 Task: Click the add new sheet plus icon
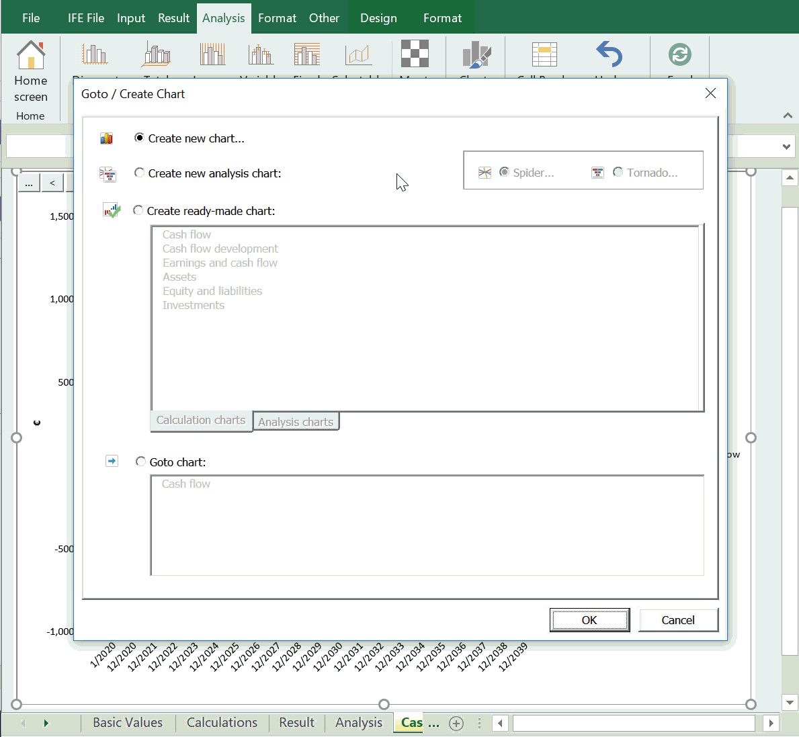(x=456, y=724)
